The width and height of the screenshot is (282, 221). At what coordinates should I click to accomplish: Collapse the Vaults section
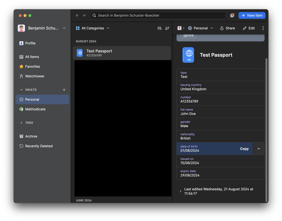[x=21, y=90]
